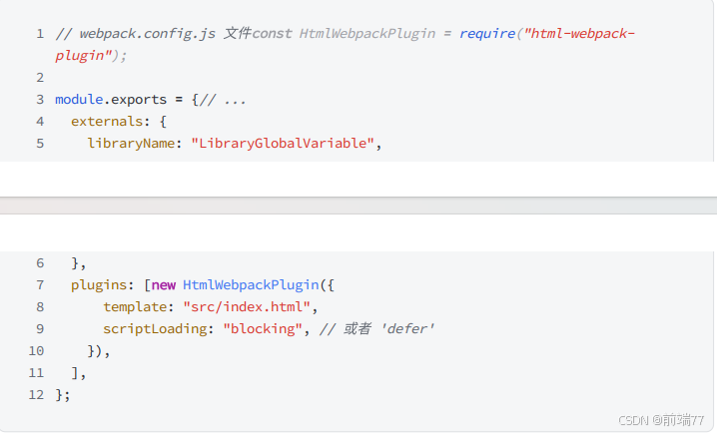Click line number 12 in the gutter
This screenshot has width=717, height=433.
(37, 395)
